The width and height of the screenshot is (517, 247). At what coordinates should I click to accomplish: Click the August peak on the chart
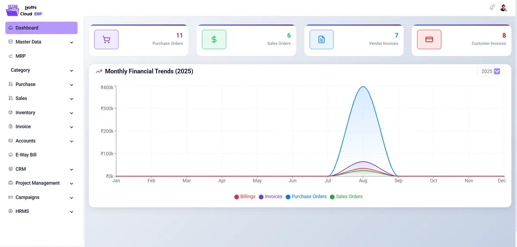pos(363,87)
